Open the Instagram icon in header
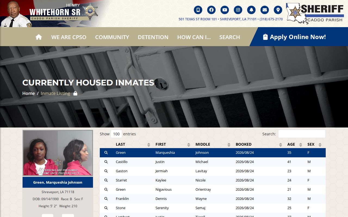Viewport: 348px width, 217px height. tap(238, 10)
